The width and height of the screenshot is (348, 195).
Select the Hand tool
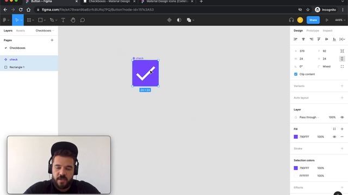tap(73, 20)
